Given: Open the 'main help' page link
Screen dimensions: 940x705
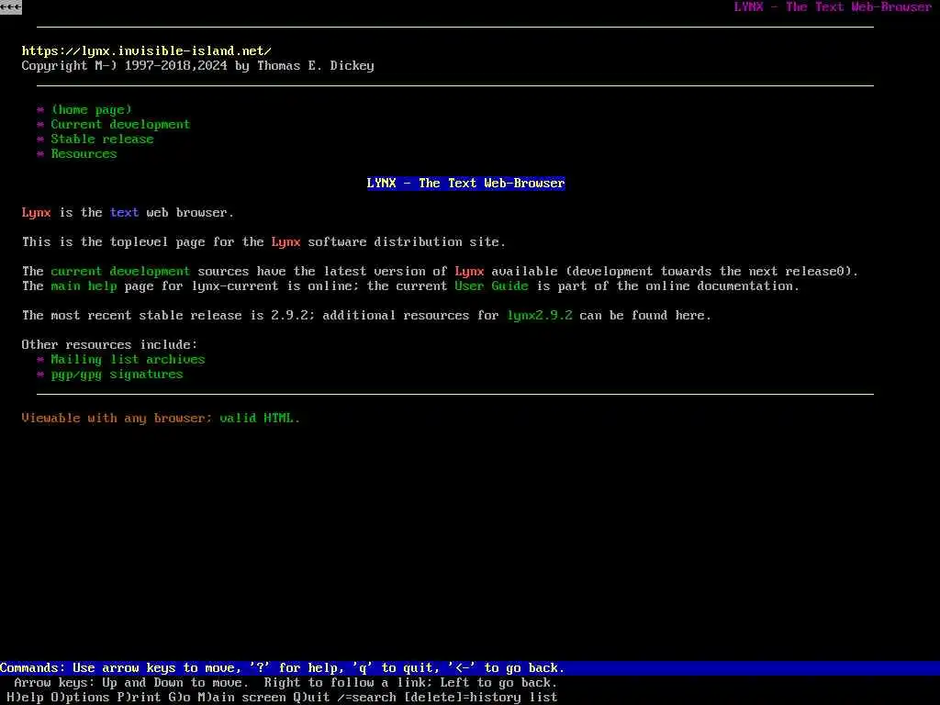Looking at the screenshot, I should tap(84, 286).
